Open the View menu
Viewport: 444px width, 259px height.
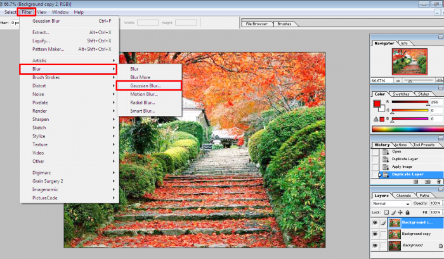pos(42,12)
